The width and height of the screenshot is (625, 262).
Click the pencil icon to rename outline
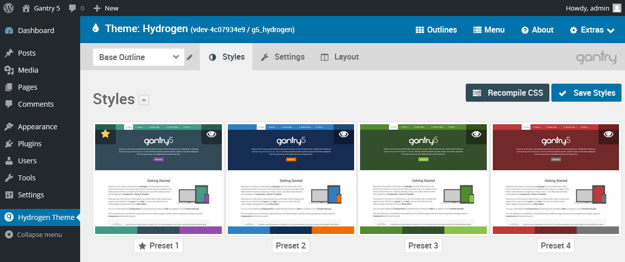[x=189, y=58]
